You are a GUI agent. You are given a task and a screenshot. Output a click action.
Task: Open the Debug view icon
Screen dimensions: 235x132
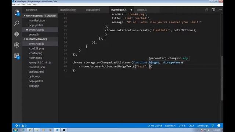coord(17,45)
